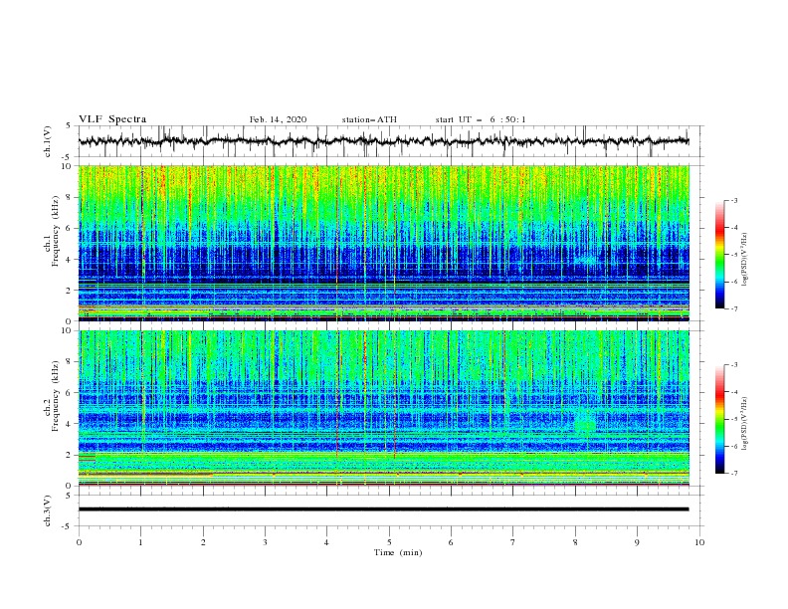Click the "ch.3(V)" axis label

[48, 510]
